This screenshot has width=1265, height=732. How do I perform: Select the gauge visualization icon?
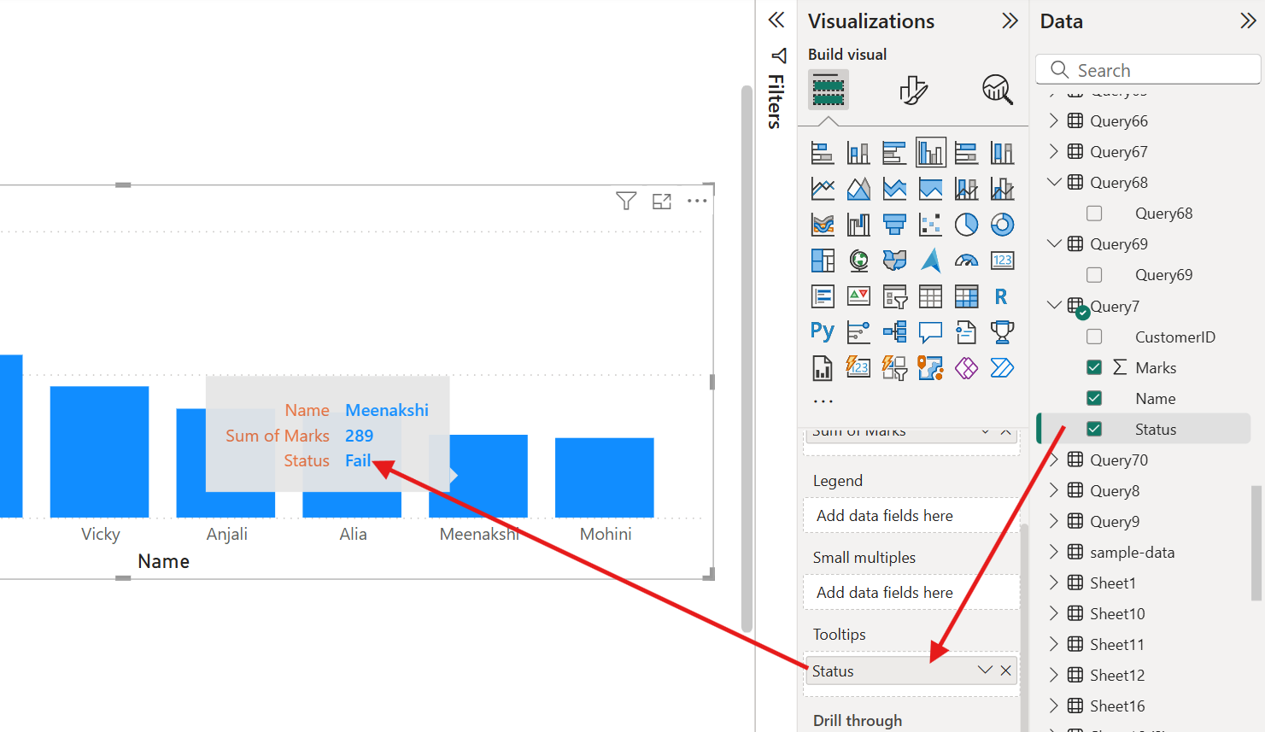tap(966, 261)
